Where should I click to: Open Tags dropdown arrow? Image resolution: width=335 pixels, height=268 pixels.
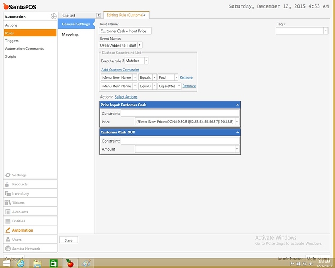(x=325, y=31)
